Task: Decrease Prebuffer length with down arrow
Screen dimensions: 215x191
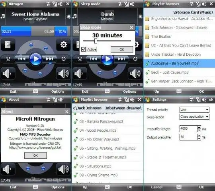Action: tap(199, 130)
